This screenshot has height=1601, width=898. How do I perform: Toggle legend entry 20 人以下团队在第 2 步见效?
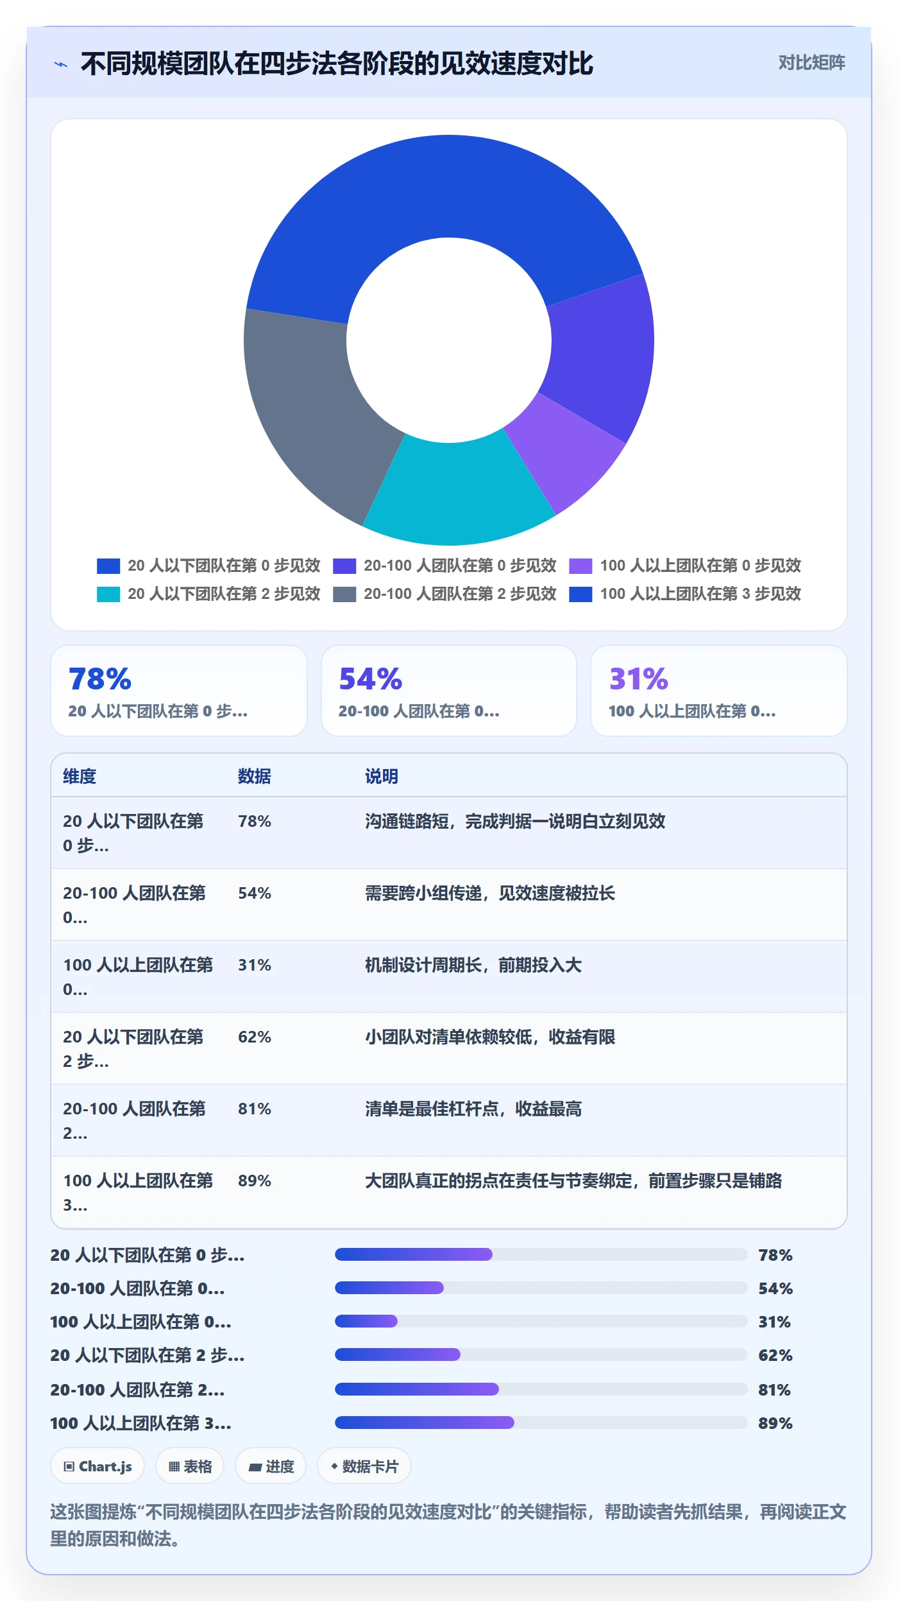point(208,594)
